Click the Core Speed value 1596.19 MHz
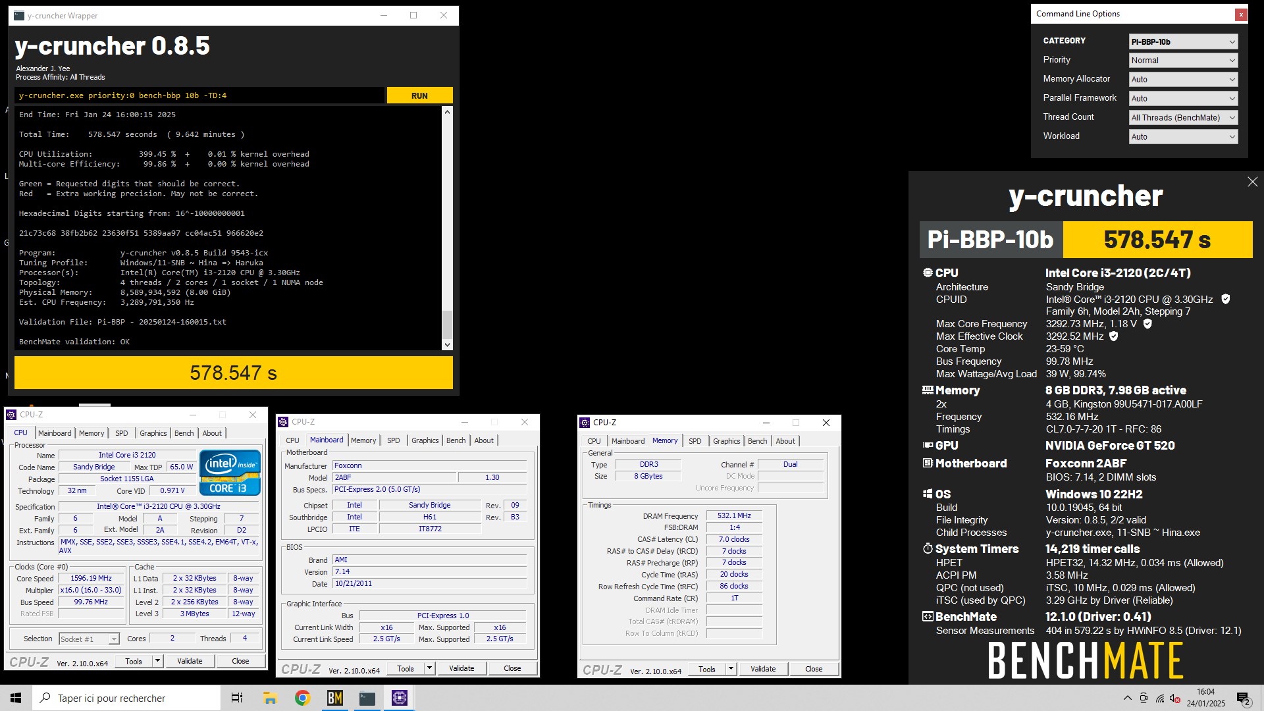 click(92, 578)
